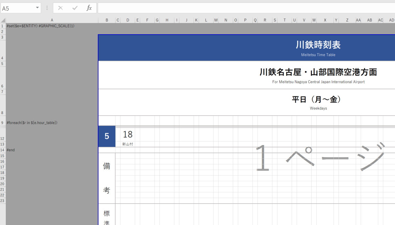395x225 pixels.
Task: Select row 20 header
Action: 3,184
